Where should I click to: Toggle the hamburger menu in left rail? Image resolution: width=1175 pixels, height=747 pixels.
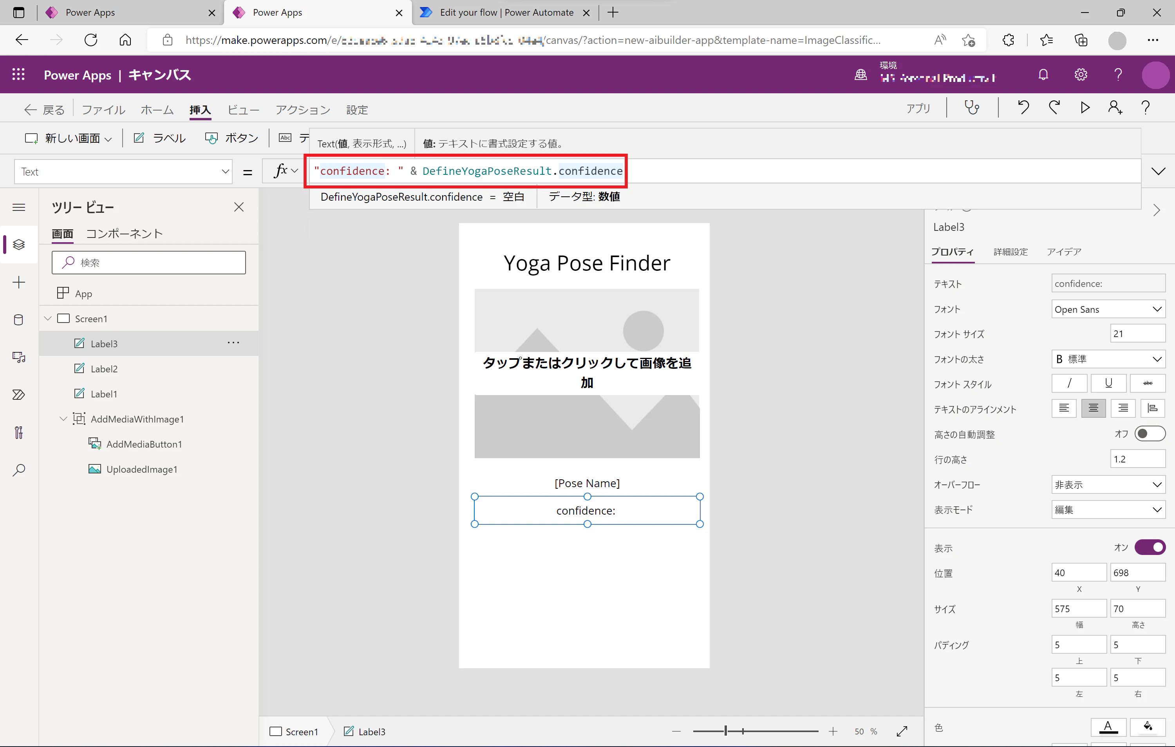18,207
